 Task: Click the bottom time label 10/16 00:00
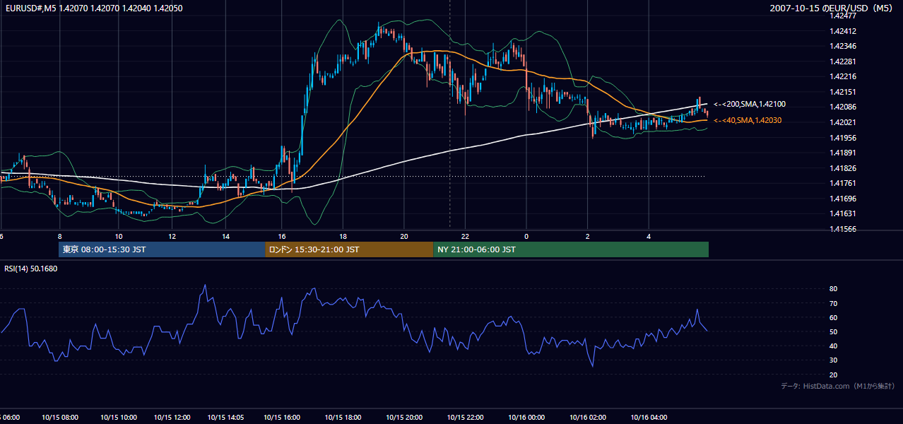(x=526, y=418)
